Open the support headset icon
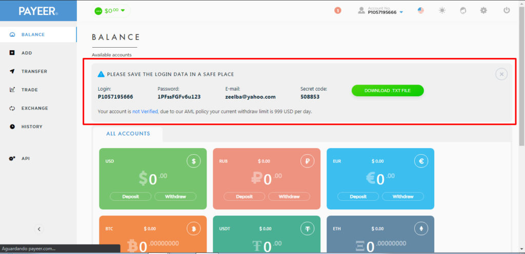Image resolution: width=525 pixels, height=254 pixels. pyautogui.click(x=463, y=10)
